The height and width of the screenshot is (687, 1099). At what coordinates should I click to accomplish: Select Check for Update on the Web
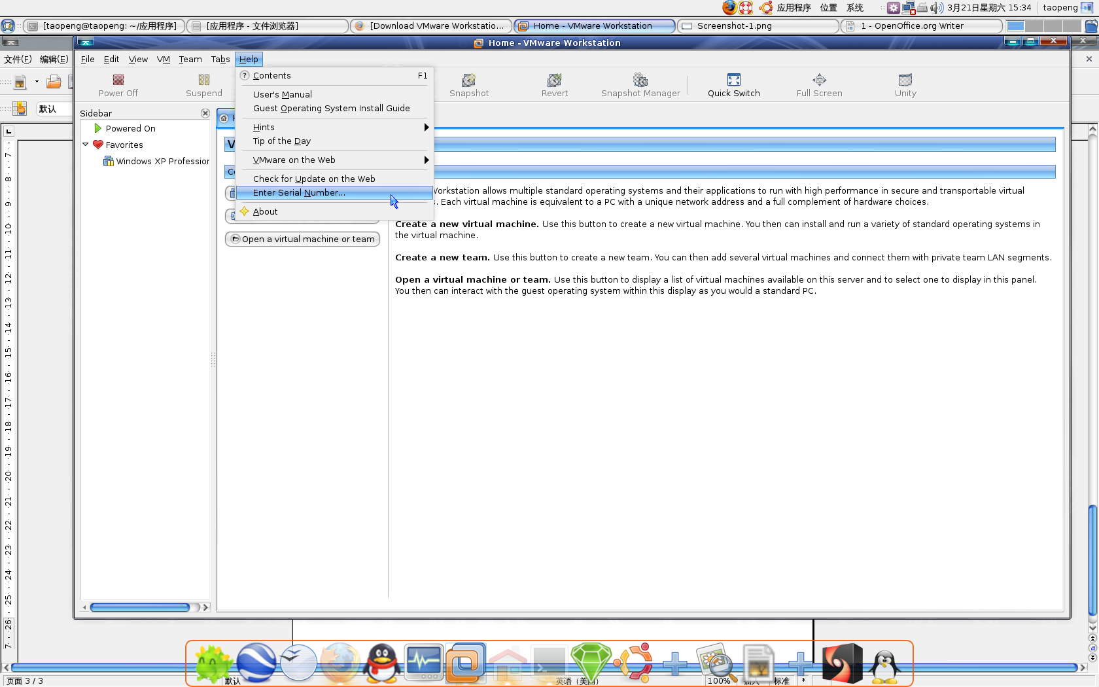pyautogui.click(x=334, y=179)
